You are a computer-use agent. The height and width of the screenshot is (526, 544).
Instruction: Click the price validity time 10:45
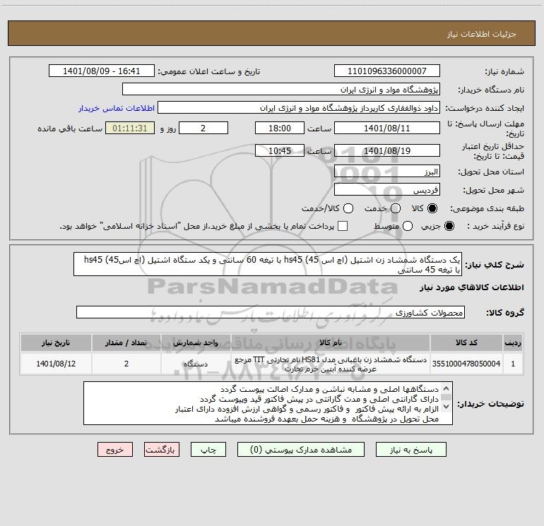point(280,150)
